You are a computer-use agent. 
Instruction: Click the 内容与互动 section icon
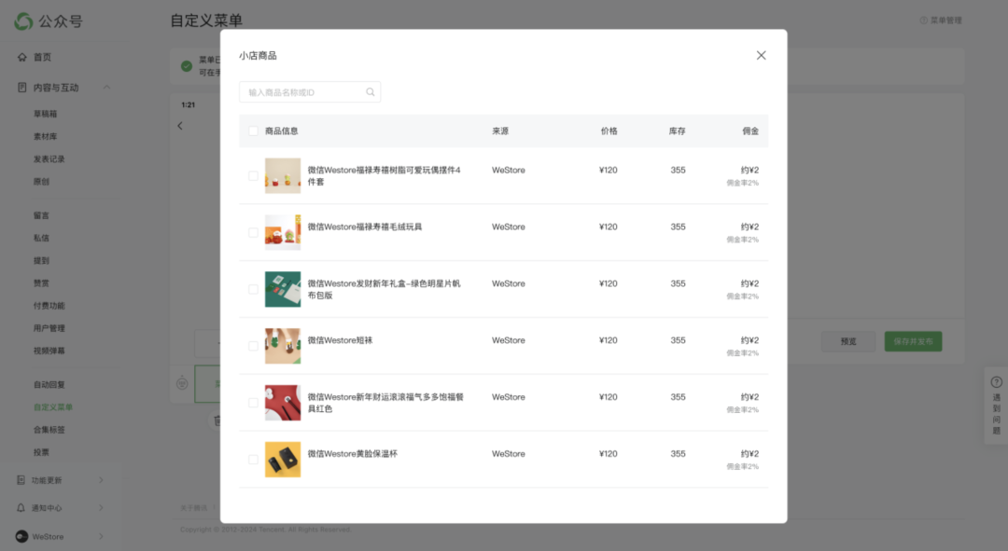(x=21, y=88)
